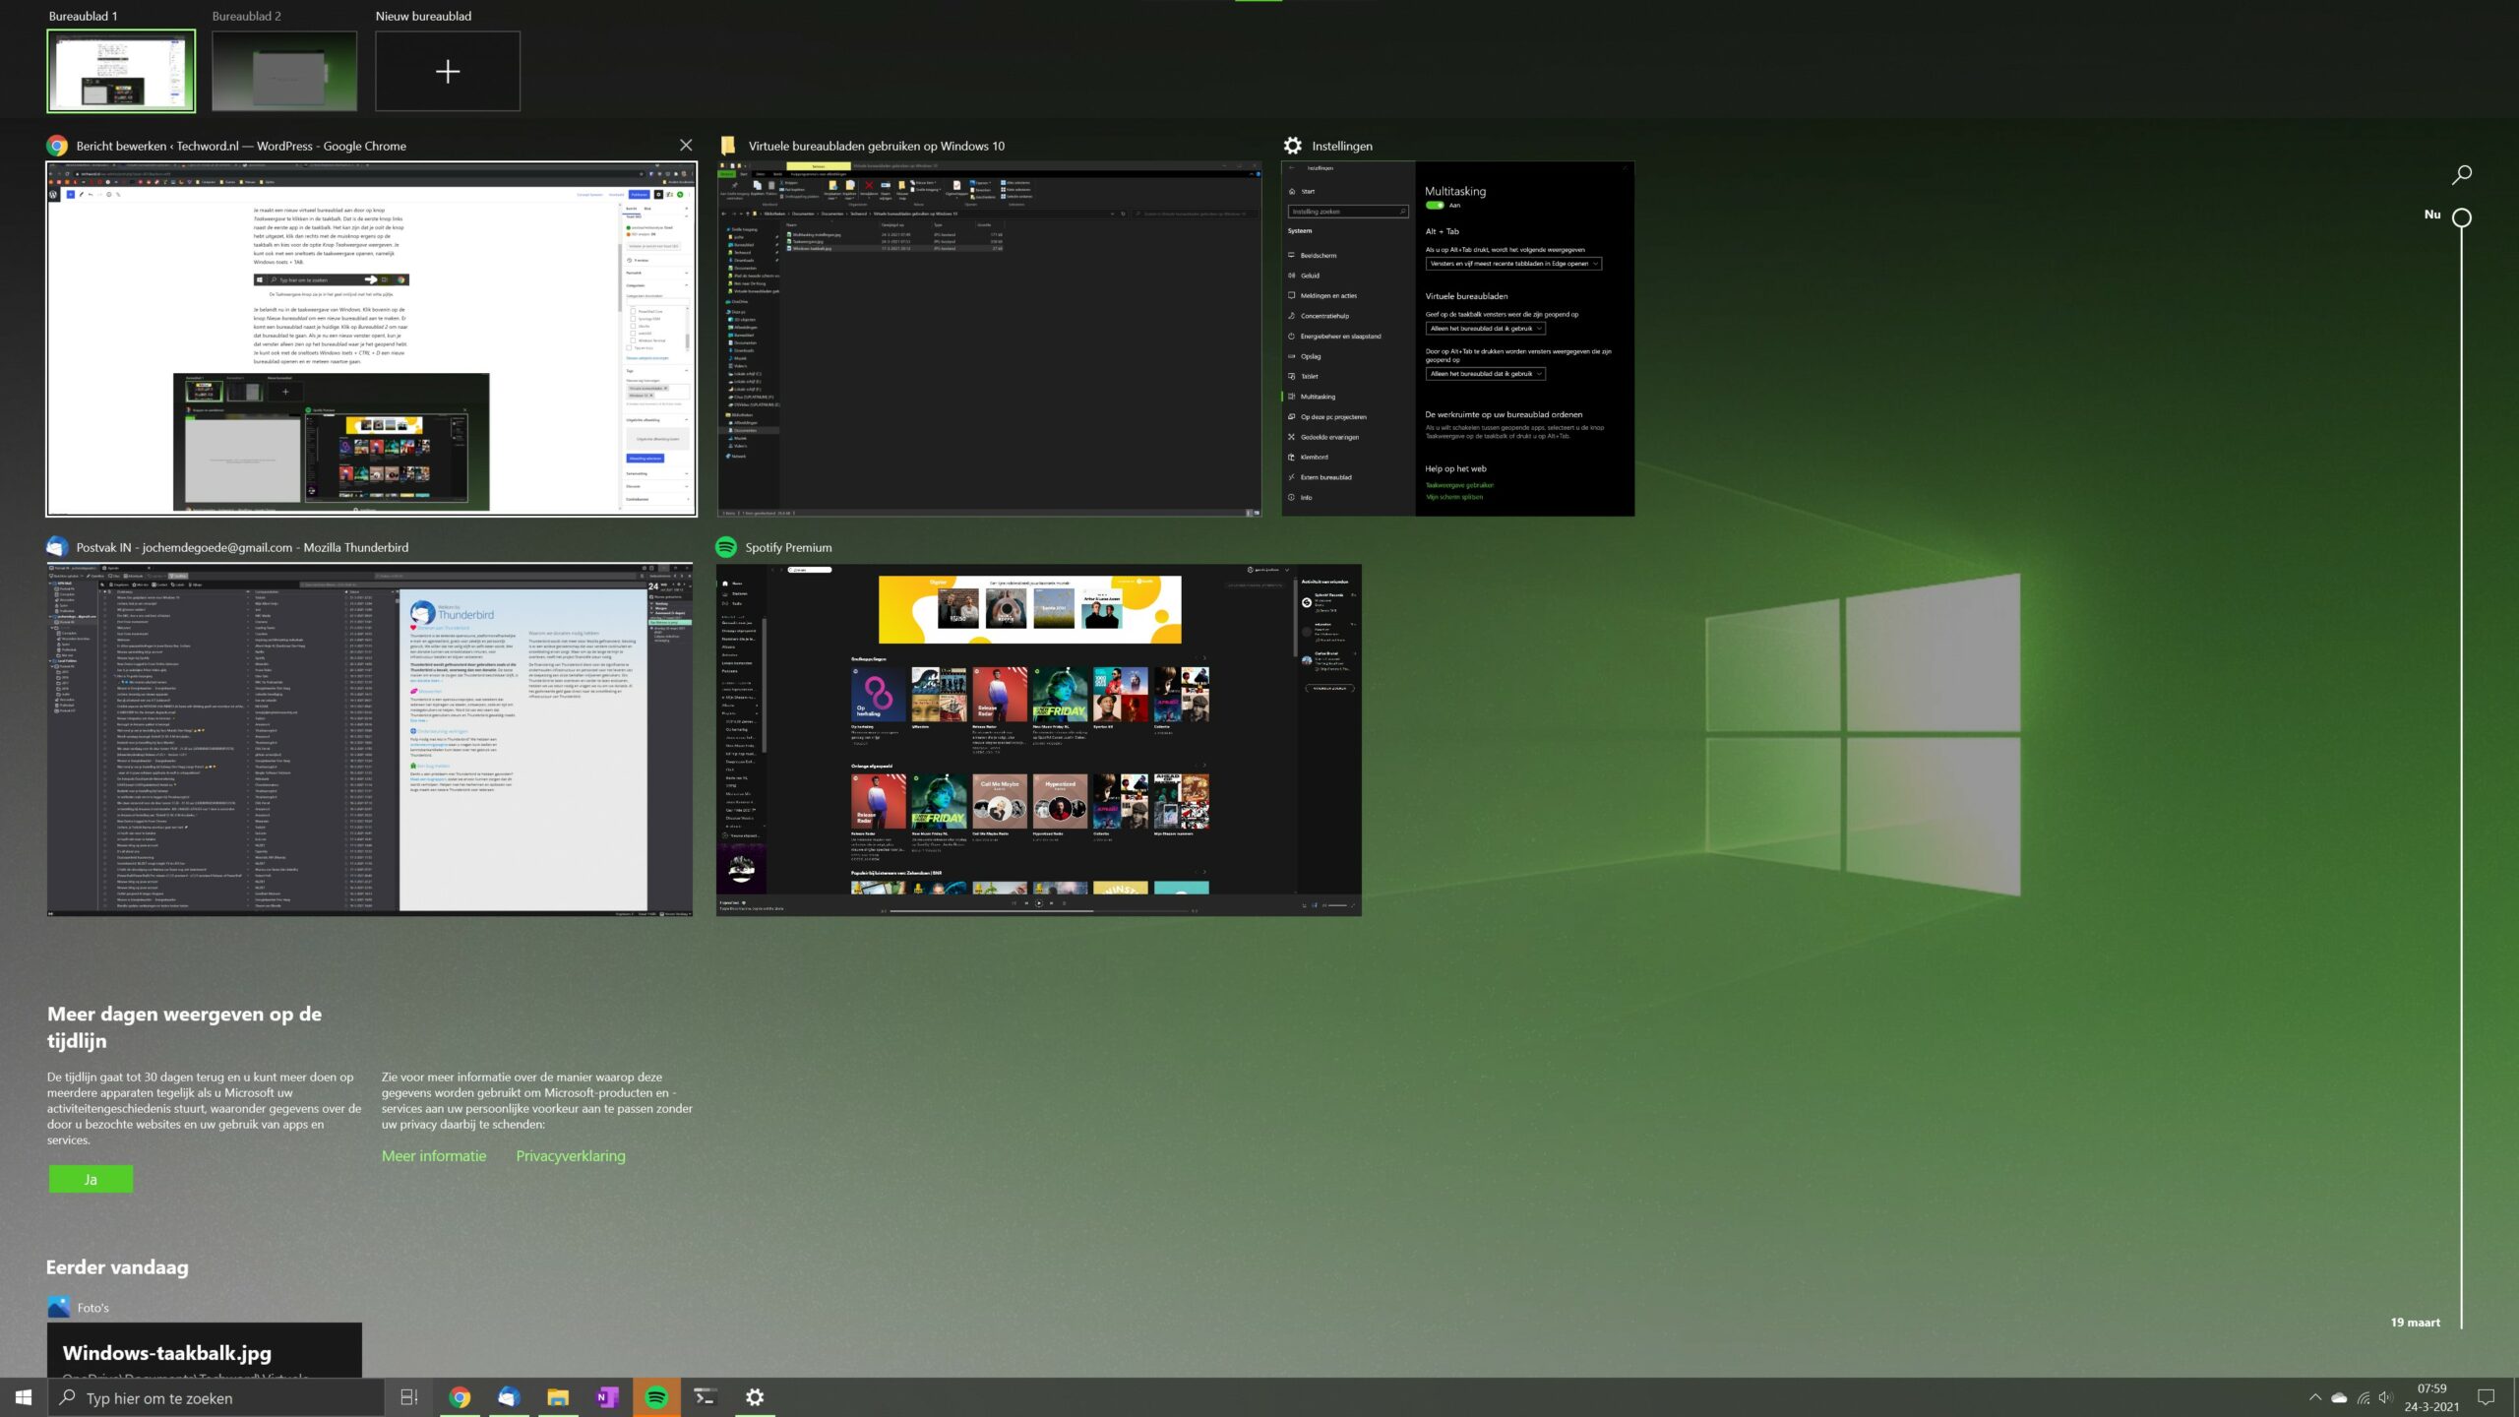Click the Spotify Premium icon in taskbar

pos(655,1396)
